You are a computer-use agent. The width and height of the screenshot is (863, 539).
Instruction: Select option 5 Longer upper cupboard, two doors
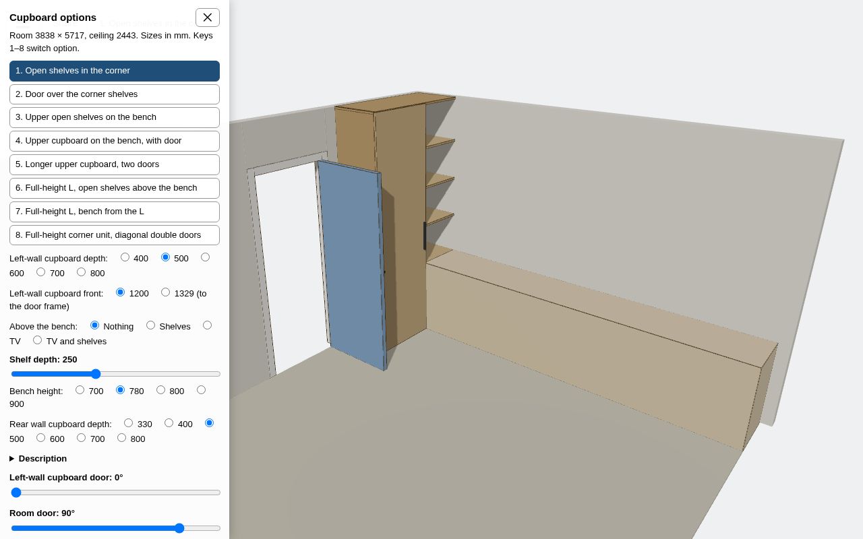pos(115,164)
